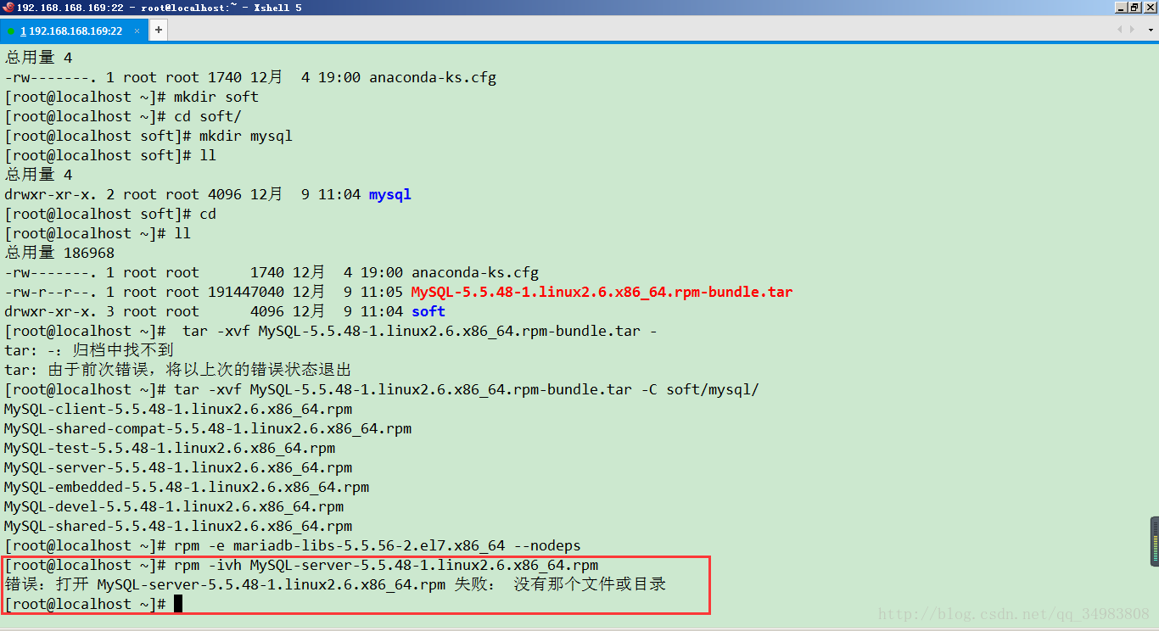
Task: Minimize the Xshell window
Action: pyautogui.click(x=1122, y=8)
